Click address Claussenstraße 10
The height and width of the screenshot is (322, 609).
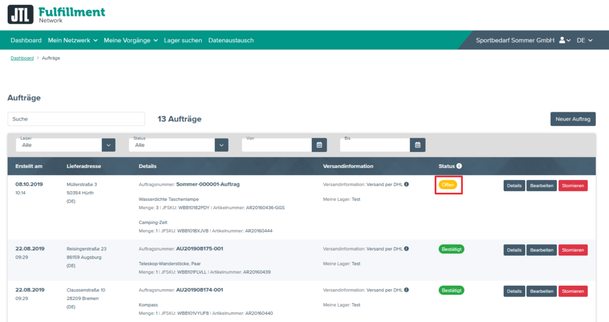tap(86, 290)
